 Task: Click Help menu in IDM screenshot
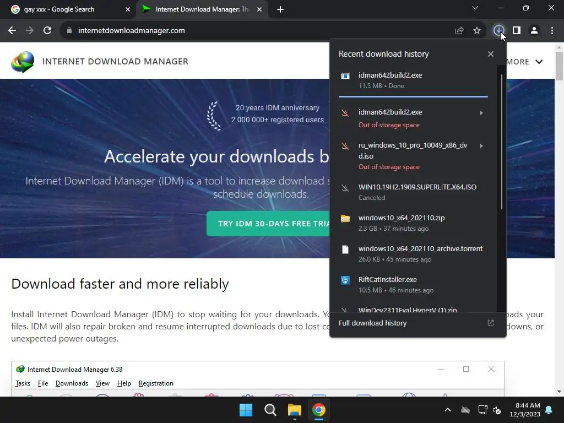tap(124, 383)
